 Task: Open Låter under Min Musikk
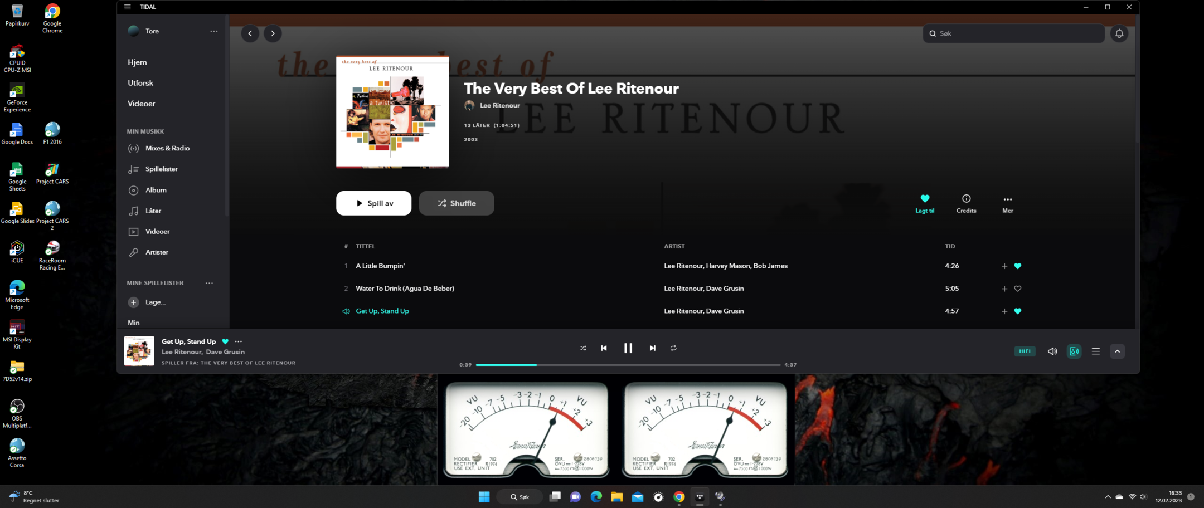tap(144, 211)
